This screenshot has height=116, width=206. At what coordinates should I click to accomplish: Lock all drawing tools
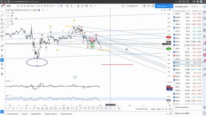pyautogui.click(x=2, y=64)
